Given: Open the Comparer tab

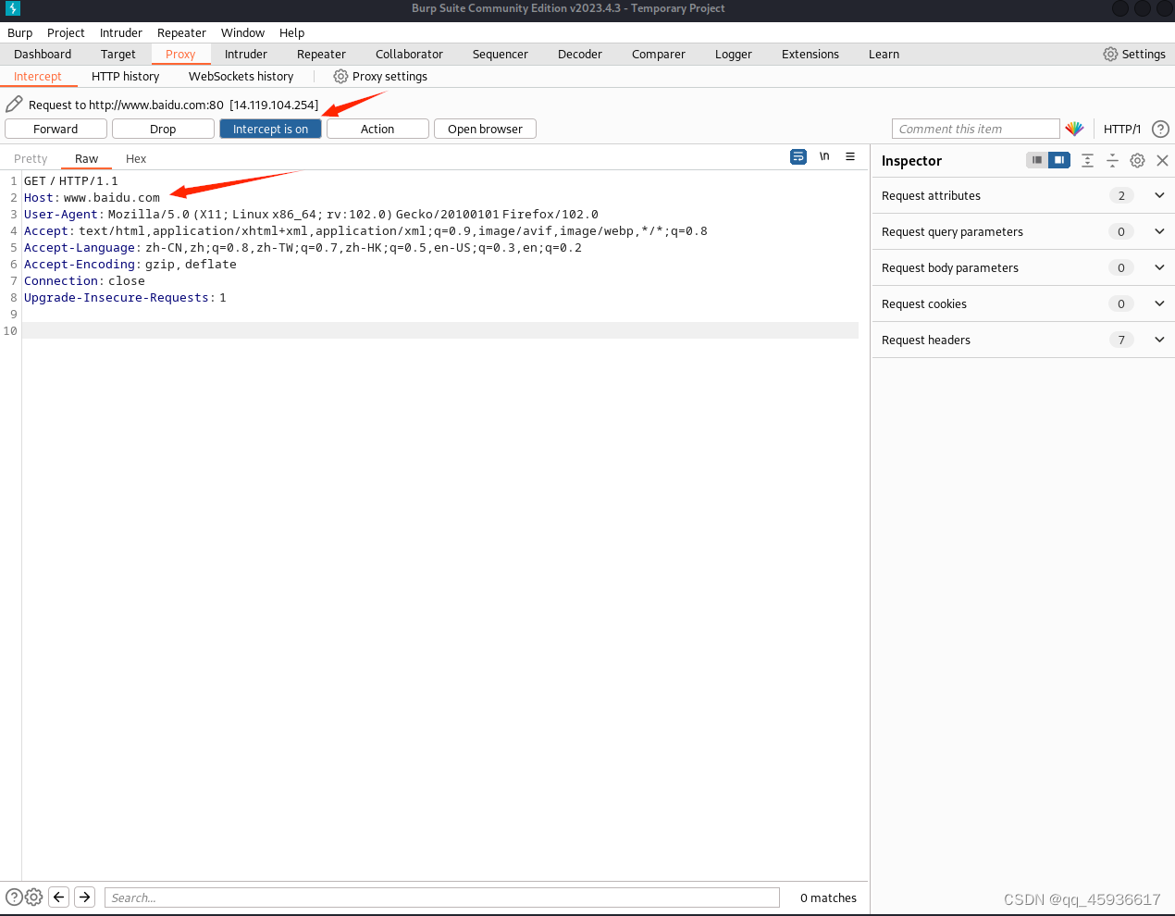Looking at the screenshot, I should pos(659,55).
